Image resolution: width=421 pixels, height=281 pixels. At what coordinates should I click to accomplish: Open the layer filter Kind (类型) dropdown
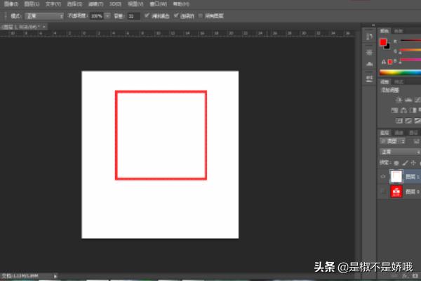tap(392, 141)
